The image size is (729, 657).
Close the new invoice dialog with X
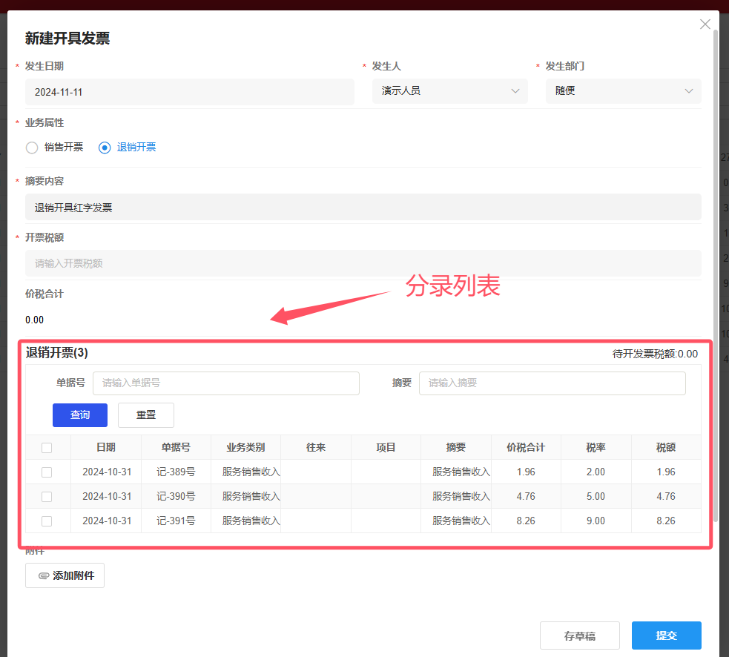pos(705,24)
